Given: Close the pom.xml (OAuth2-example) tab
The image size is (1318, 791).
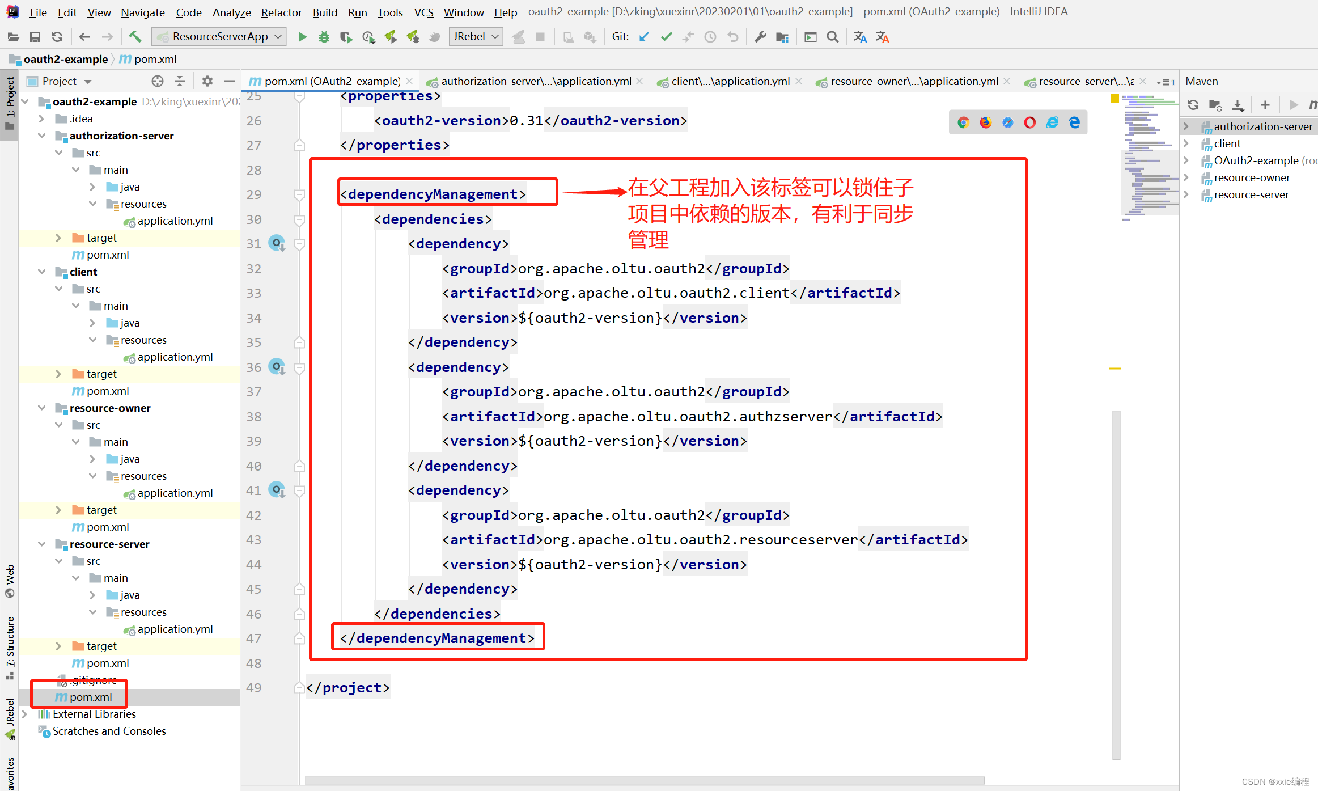Looking at the screenshot, I should pos(409,81).
